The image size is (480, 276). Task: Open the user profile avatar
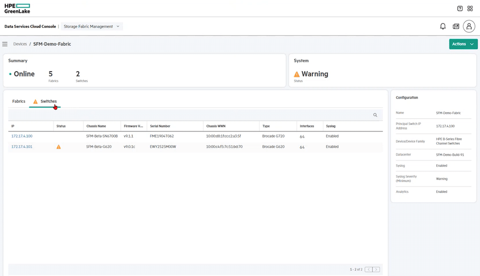pyautogui.click(x=469, y=26)
